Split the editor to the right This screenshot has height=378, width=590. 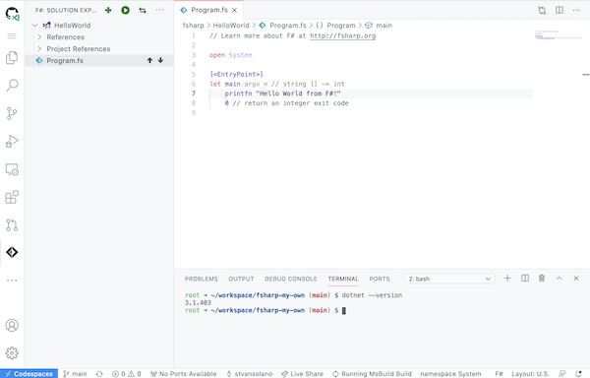(x=560, y=10)
